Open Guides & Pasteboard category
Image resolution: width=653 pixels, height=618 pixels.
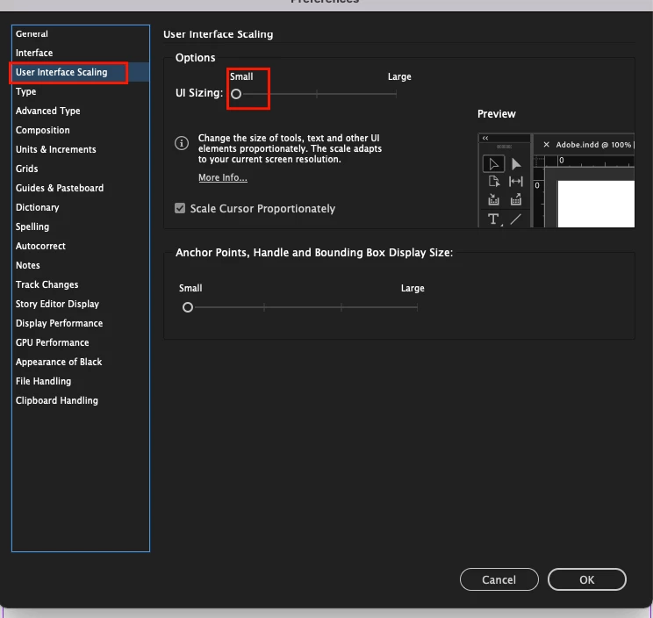coord(81,188)
